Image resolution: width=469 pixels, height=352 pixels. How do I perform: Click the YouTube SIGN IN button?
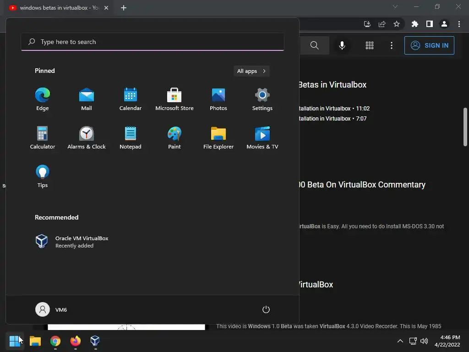tap(429, 45)
